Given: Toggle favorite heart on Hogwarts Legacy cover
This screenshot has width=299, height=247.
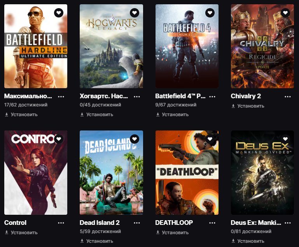Looking at the screenshot, I should (x=135, y=13).
